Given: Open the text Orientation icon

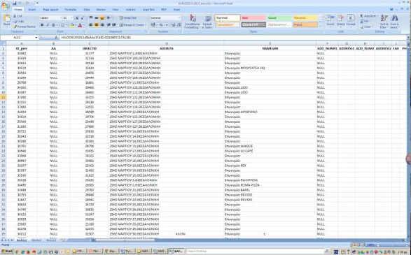Looking at the screenshot, I should 109,18.
